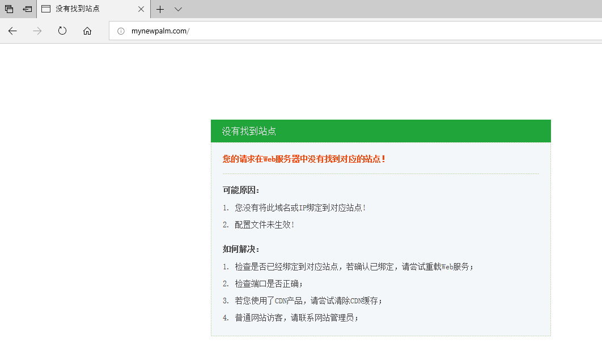Click the line 您没有将此域名或IP绑定到对应站点
Image resolution: width=602 pixels, height=364 pixels.
pos(300,208)
